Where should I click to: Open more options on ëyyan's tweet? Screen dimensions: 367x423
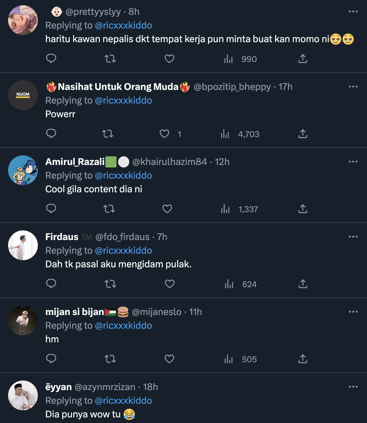click(353, 387)
